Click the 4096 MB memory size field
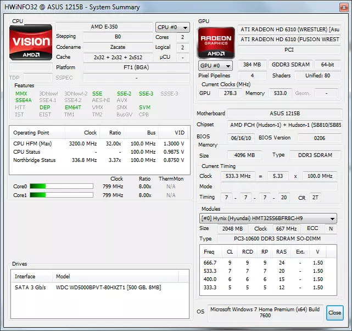Viewport: 352px width, 331px height. pyautogui.click(x=244, y=155)
